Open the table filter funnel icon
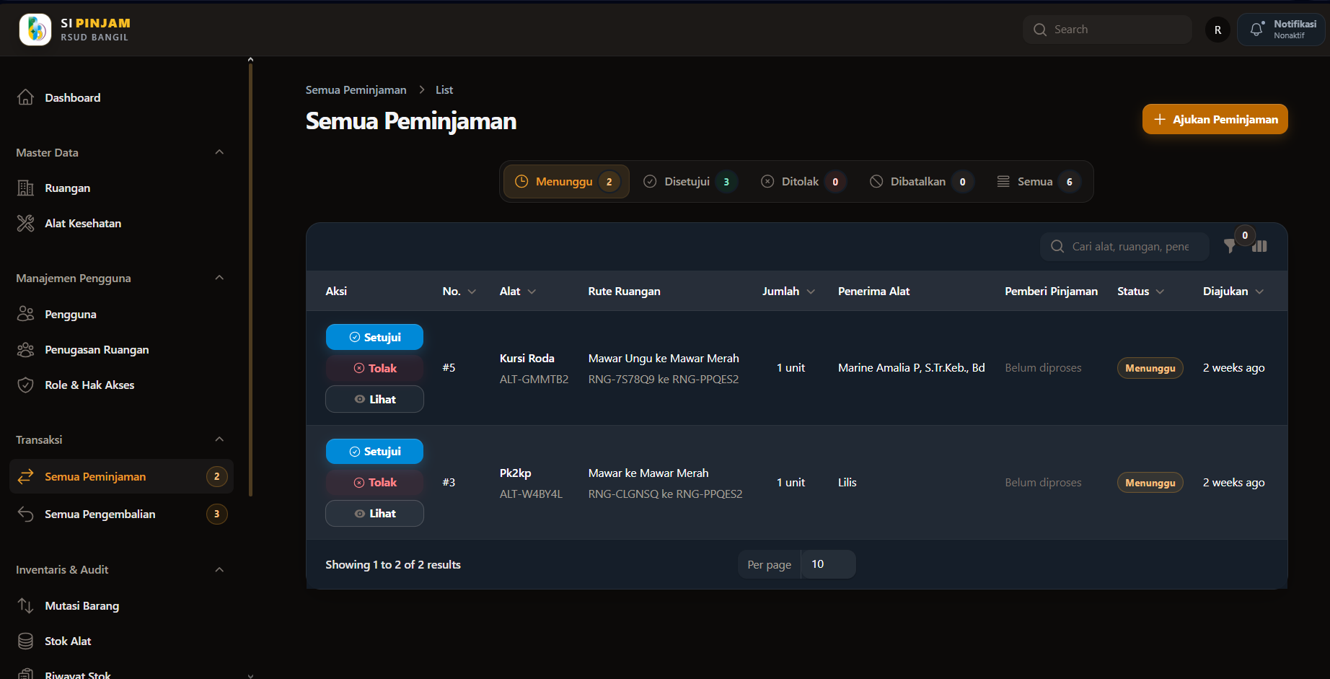Image resolution: width=1330 pixels, height=679 pixels. tap(1230, 246)
